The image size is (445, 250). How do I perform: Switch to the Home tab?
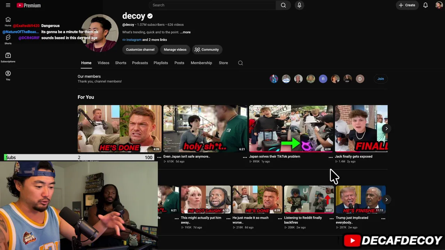pos(86,63)
